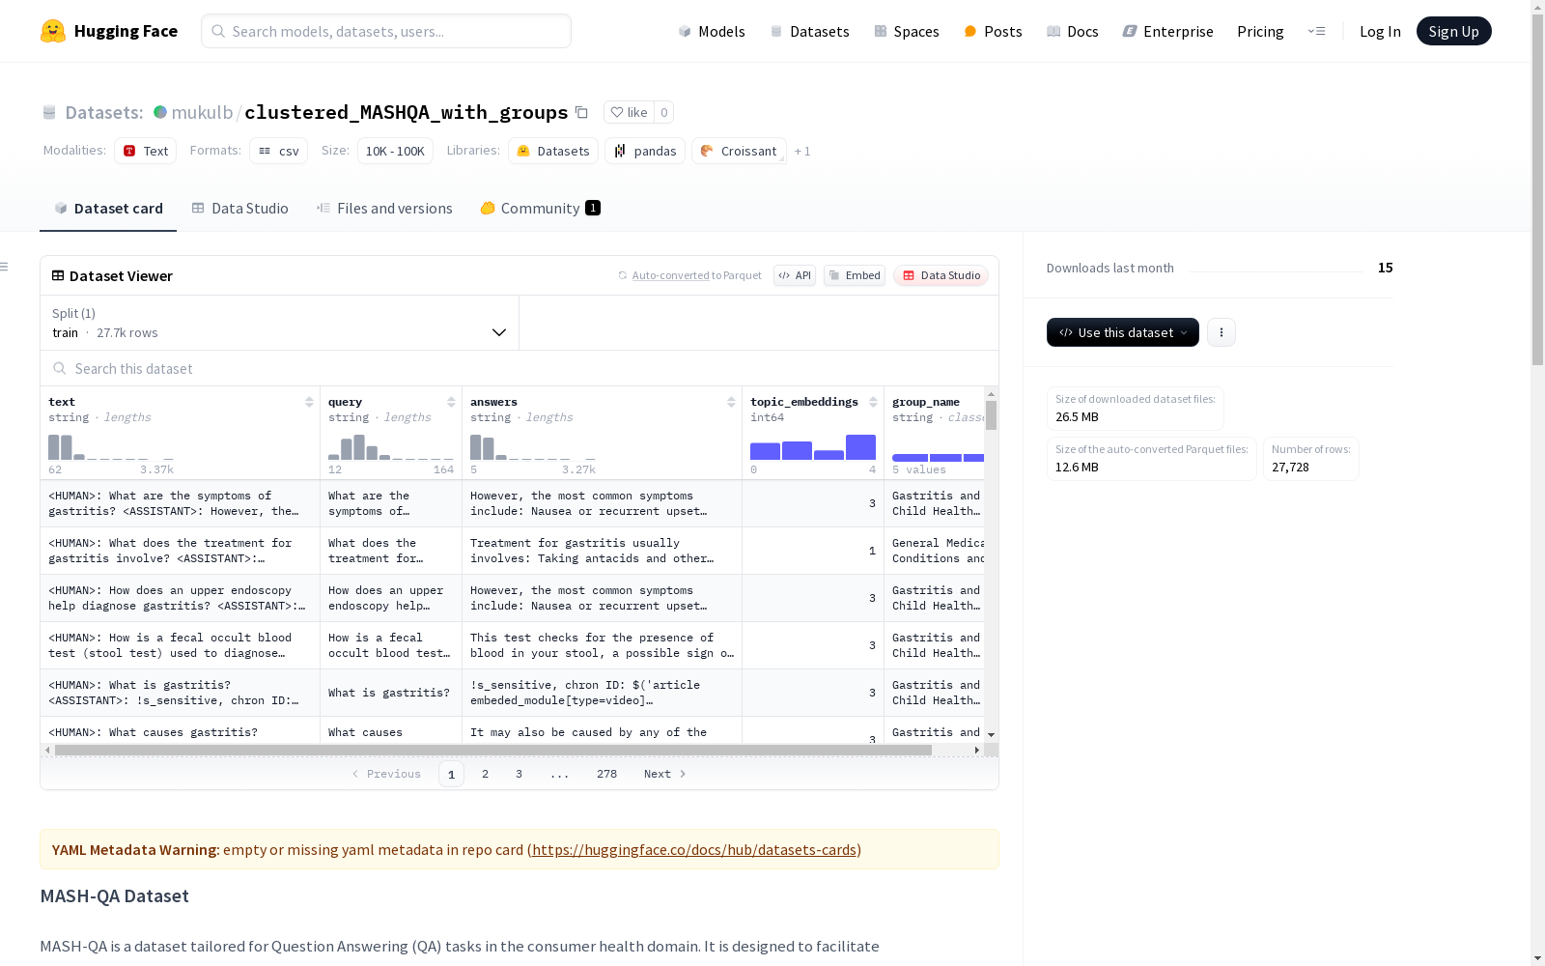This screenshot has width=1545, height=966.
Task: Click the 'How is a fecal' query cell
Action: pos(391,645)
